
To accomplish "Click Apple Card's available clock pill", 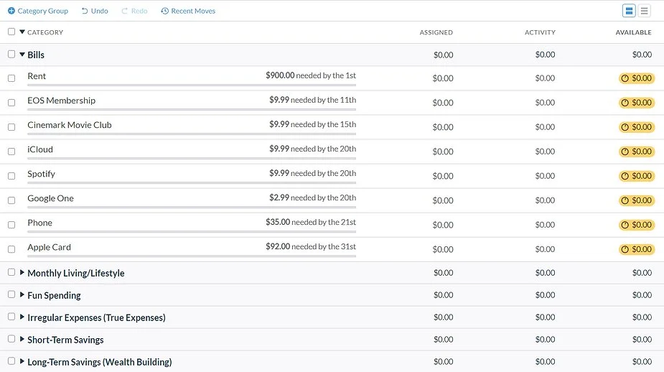I will 636,249.
